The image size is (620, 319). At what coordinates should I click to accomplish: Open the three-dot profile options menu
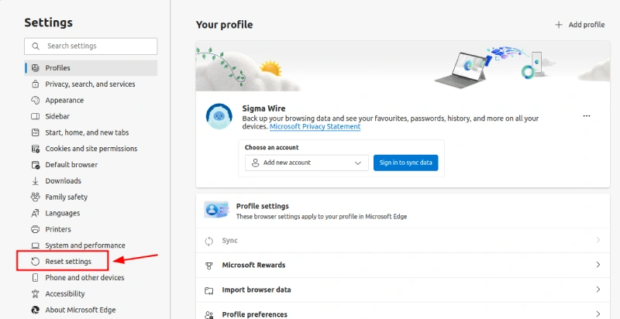click(587, 116)
